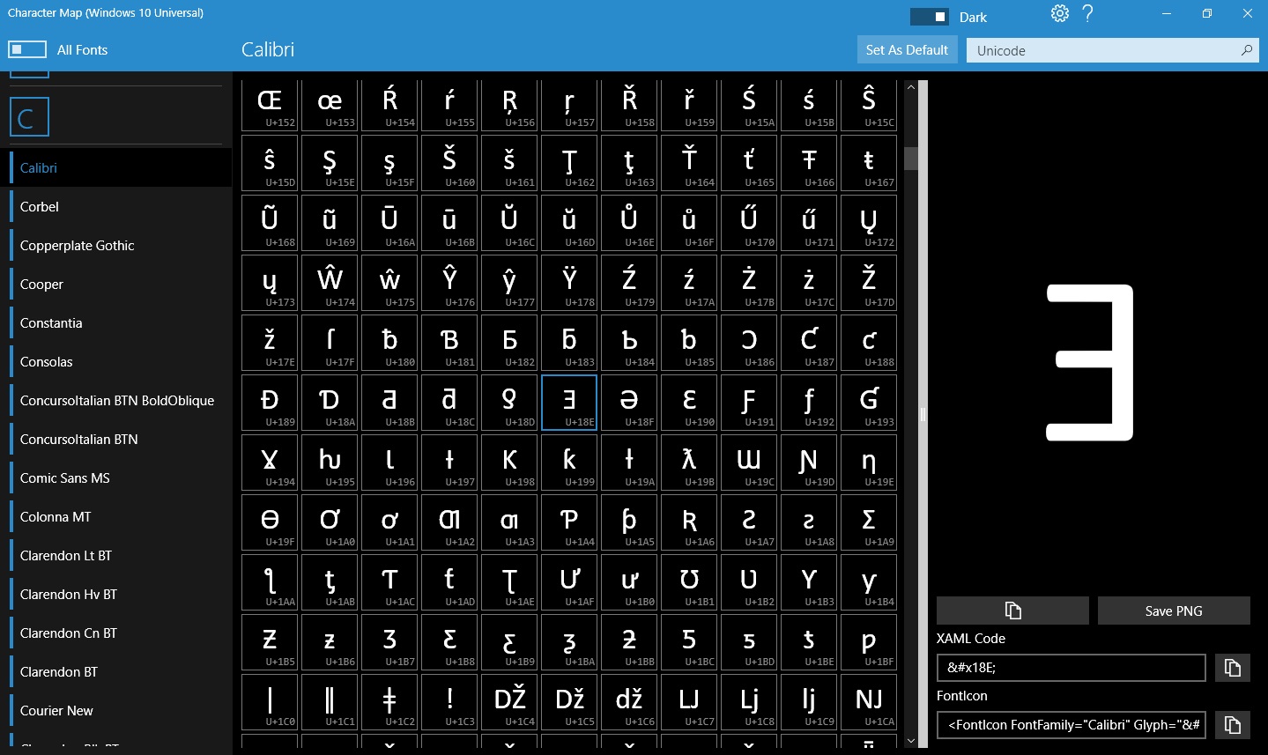Viewport: 1268px width, 755px height.
Task: Select the schwa glyph U+18F
Action: click(x=629, y=403)
